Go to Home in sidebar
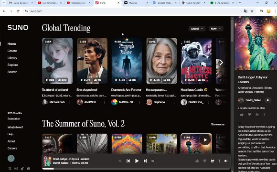This screenshot has height=172, width=277. point(11,44)
